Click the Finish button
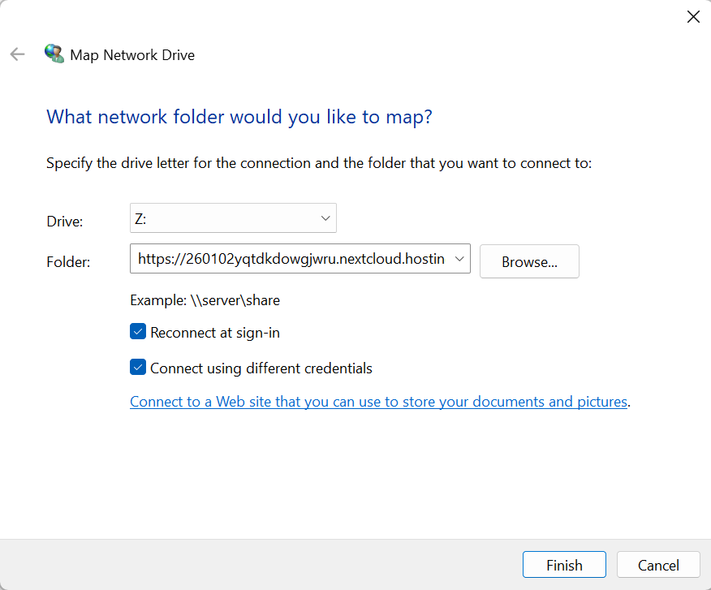711x590 pixels. pos(564,564)
